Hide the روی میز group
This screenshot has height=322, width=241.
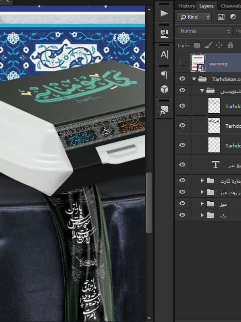click(x=182, y=192)
